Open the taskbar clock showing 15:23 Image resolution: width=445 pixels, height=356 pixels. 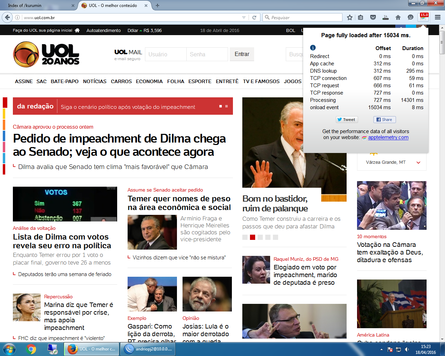pyautogui.click(x=426, y=349)
